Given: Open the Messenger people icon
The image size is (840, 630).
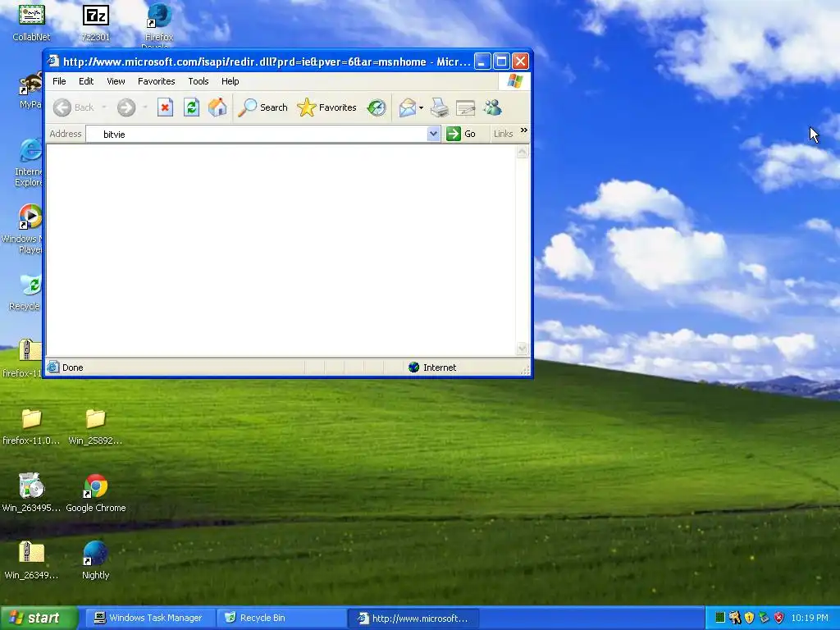Looking at the screenshot, I should click(492, 107).
